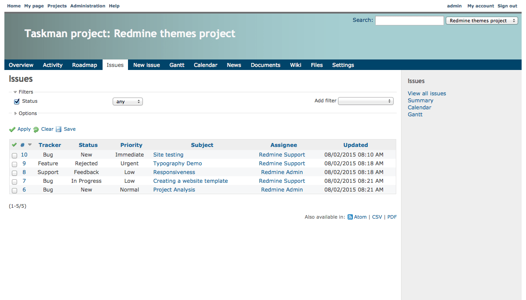Click the green check-all icon in table header
This screenshot has height=300, width=526.
point(14,145)
